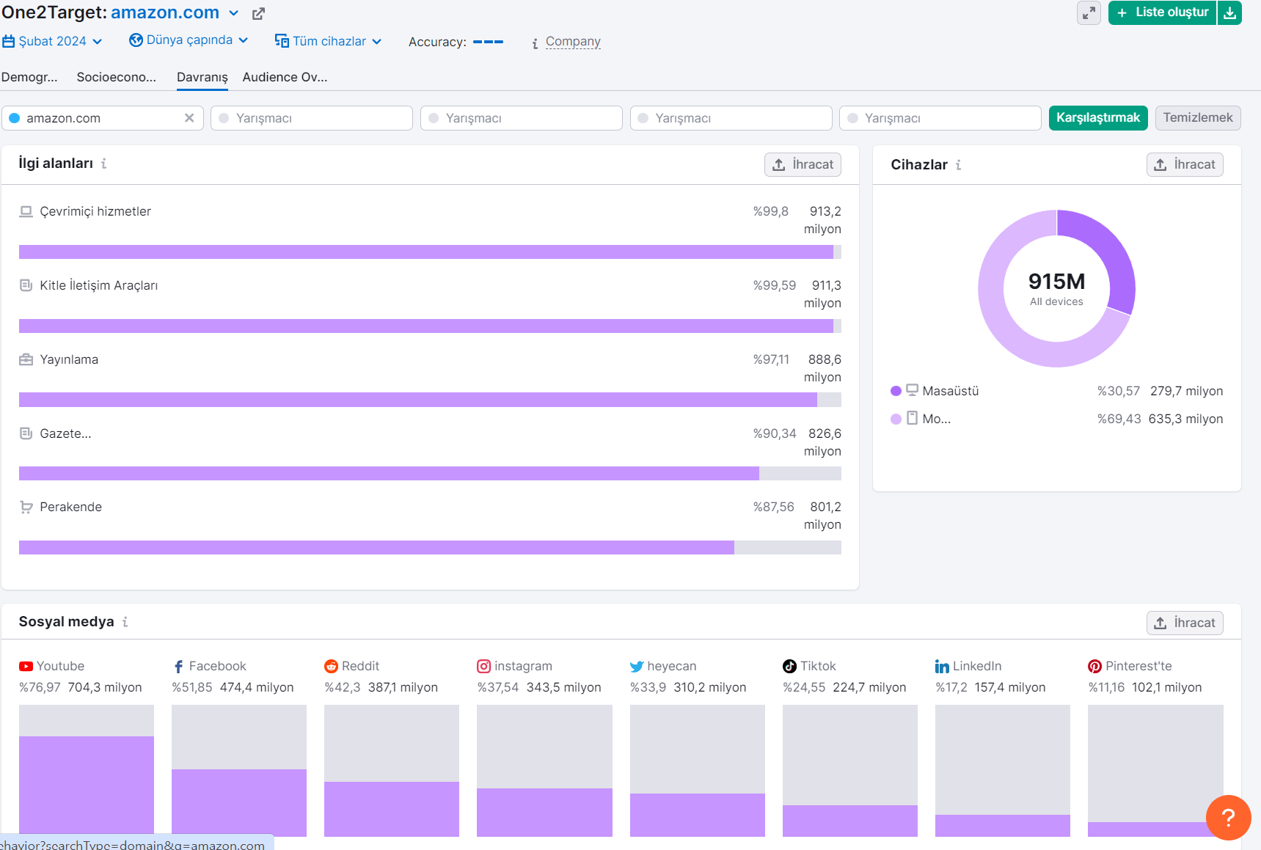Switch to the Demogr... tab
The height and width of the screenshot is (850, 1261).
click(x=29, y=77)
